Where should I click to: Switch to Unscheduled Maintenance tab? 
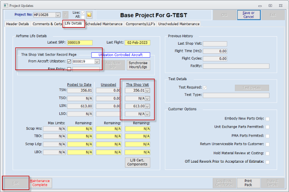click(x=179, y=24)
